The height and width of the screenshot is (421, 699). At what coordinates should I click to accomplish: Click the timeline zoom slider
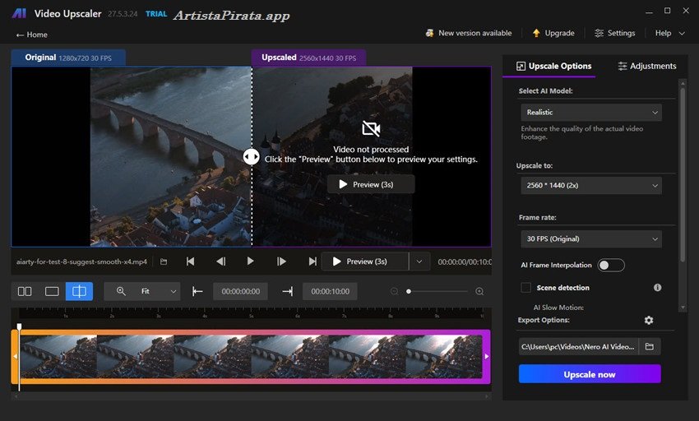coord(437,292)
